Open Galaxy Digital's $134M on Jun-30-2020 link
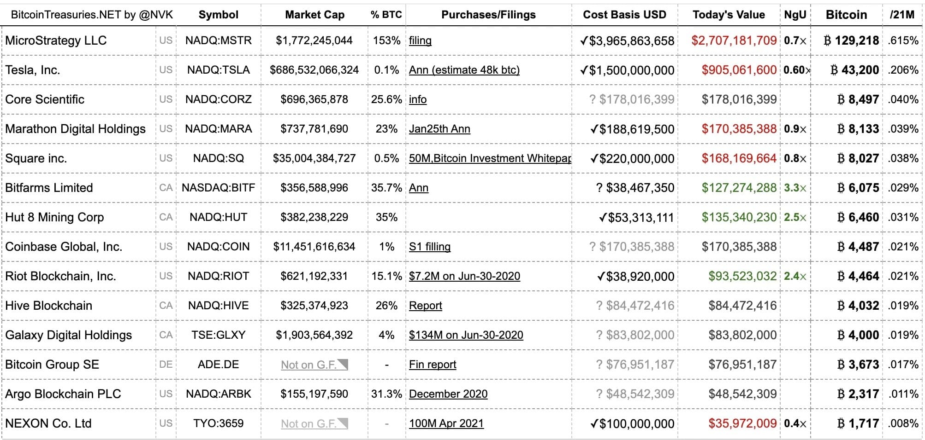The image size is (925, 440). coord(466,335)
